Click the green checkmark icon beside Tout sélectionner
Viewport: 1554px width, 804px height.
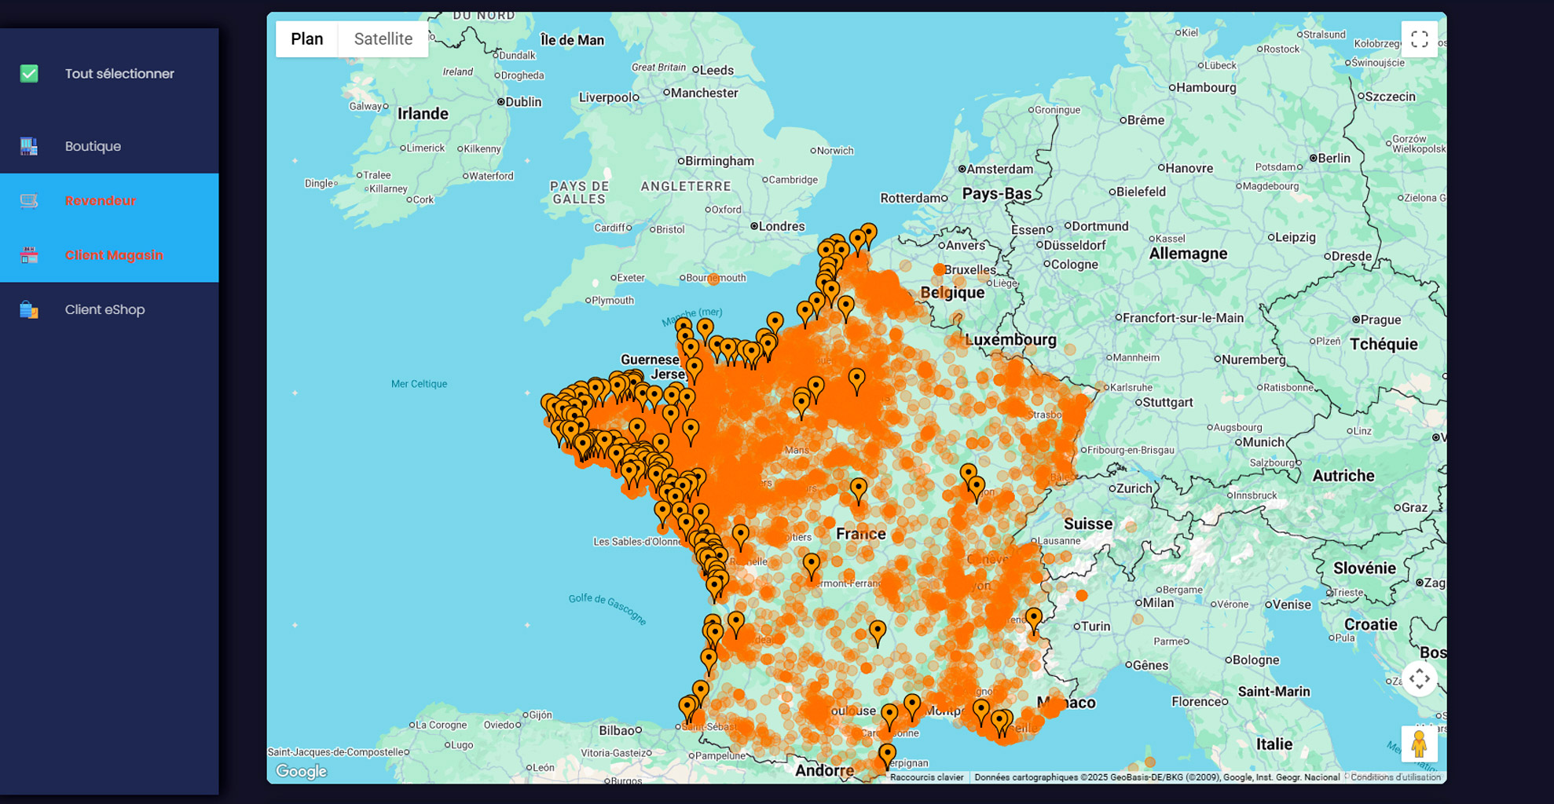point(29,73)
